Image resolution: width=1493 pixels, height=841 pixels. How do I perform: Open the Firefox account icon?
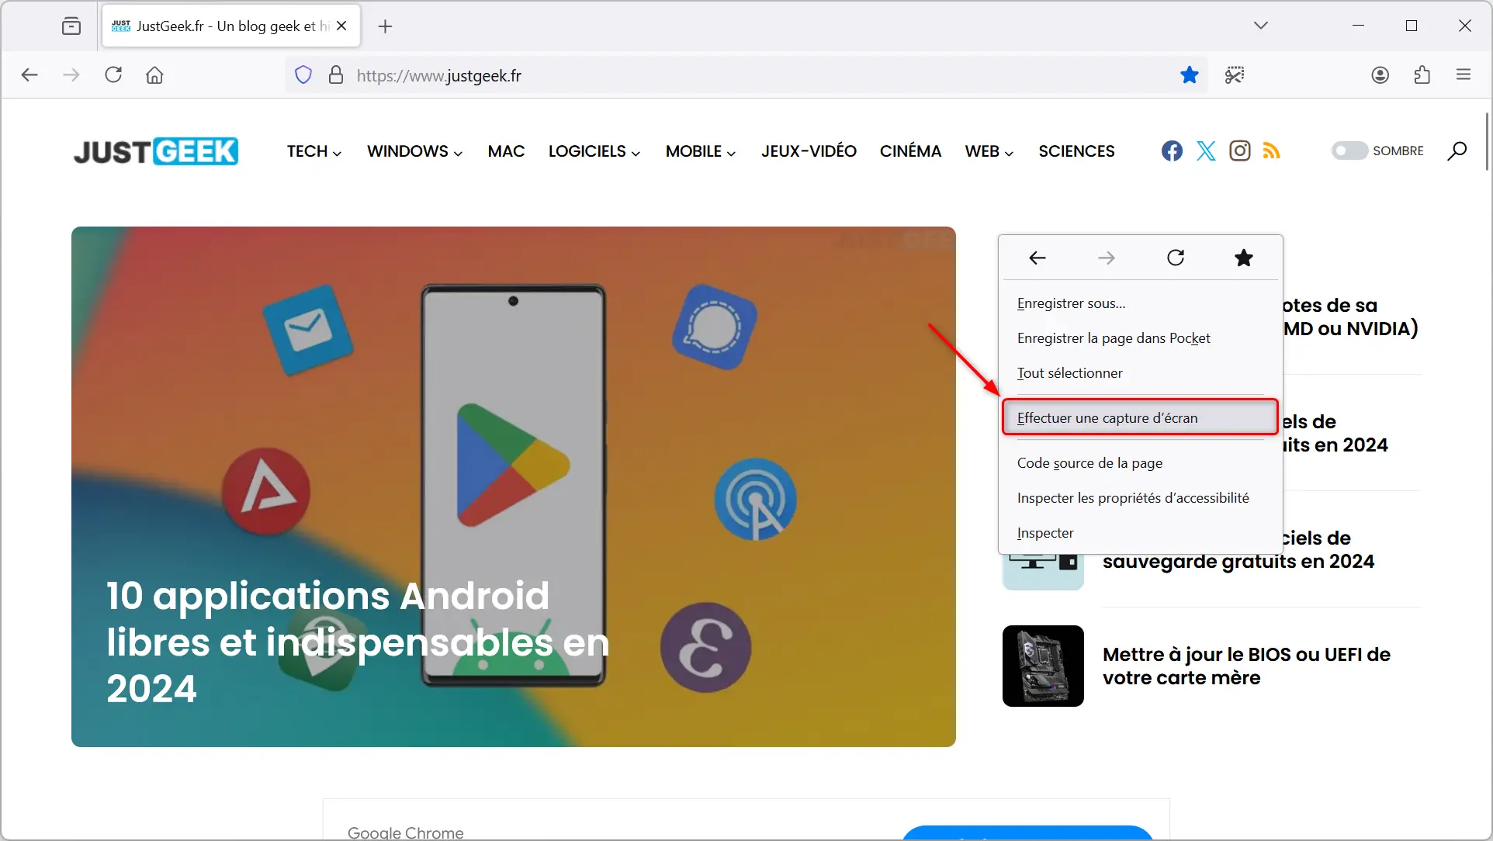[x=1380, y=75]
